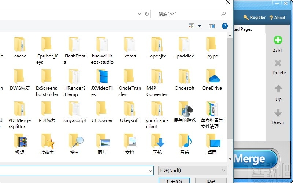293x183 pixels.
Task: Select the OneDrive folder
Action: [x=212, y=80]
